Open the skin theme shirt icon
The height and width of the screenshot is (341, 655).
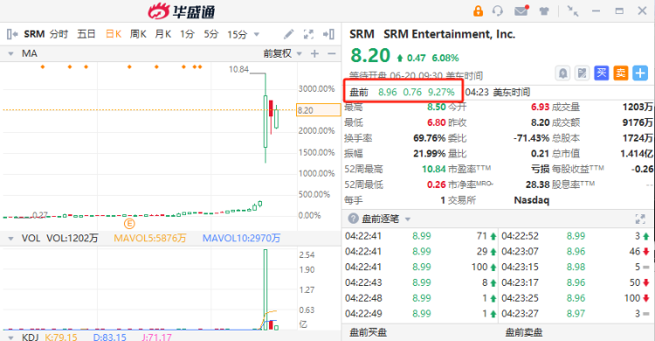(544, 10)
